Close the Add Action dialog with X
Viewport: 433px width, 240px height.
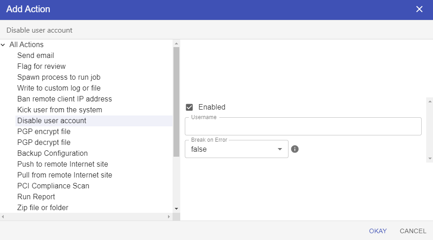(x=419, y=10)
